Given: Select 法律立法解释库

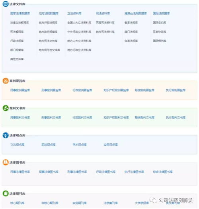Looking at the screenshot, I should (20, 23).
